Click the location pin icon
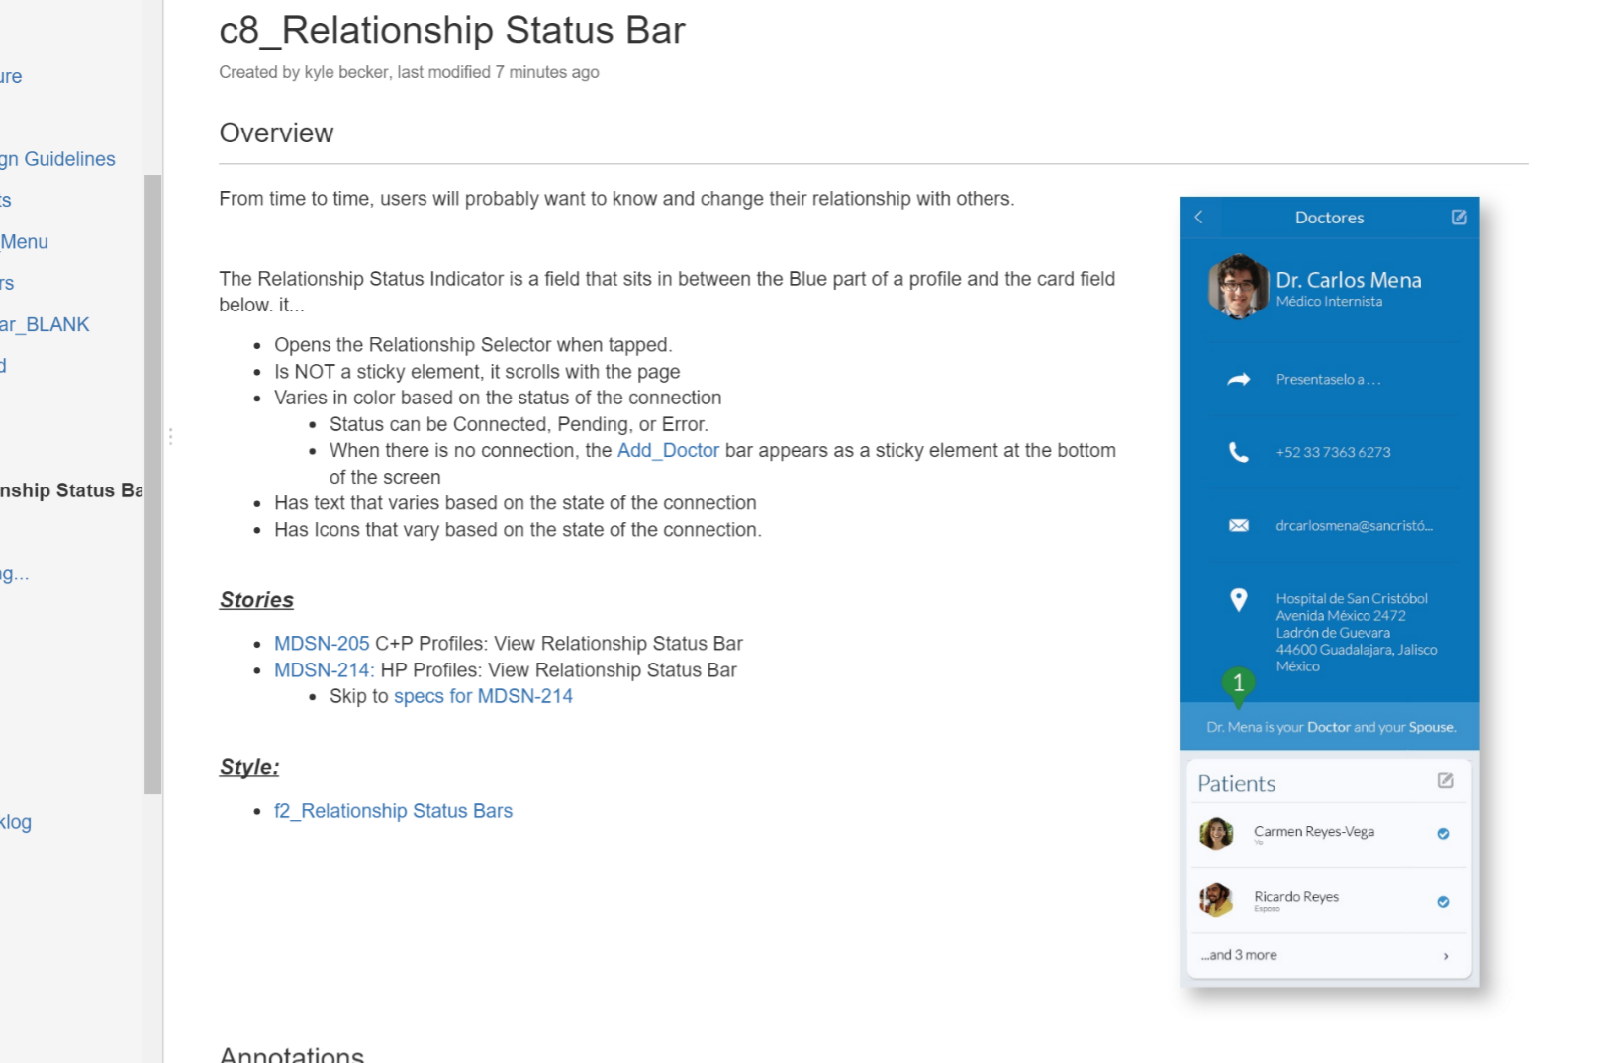 (1238, 600)
